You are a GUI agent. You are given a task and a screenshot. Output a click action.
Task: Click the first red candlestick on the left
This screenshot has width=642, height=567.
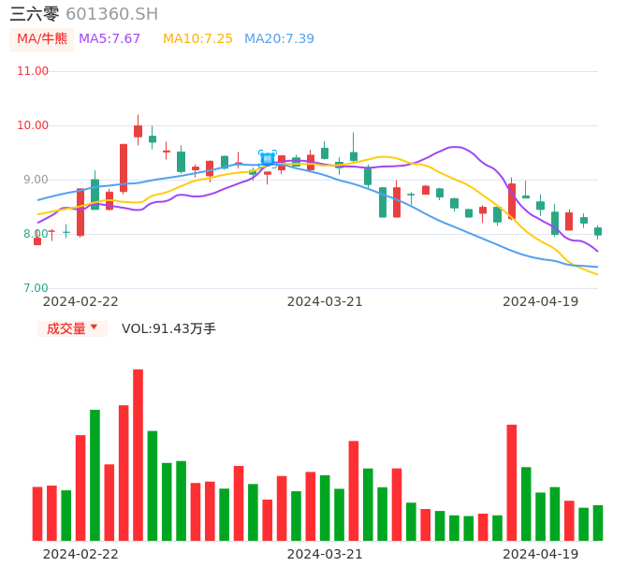[37, 240]
